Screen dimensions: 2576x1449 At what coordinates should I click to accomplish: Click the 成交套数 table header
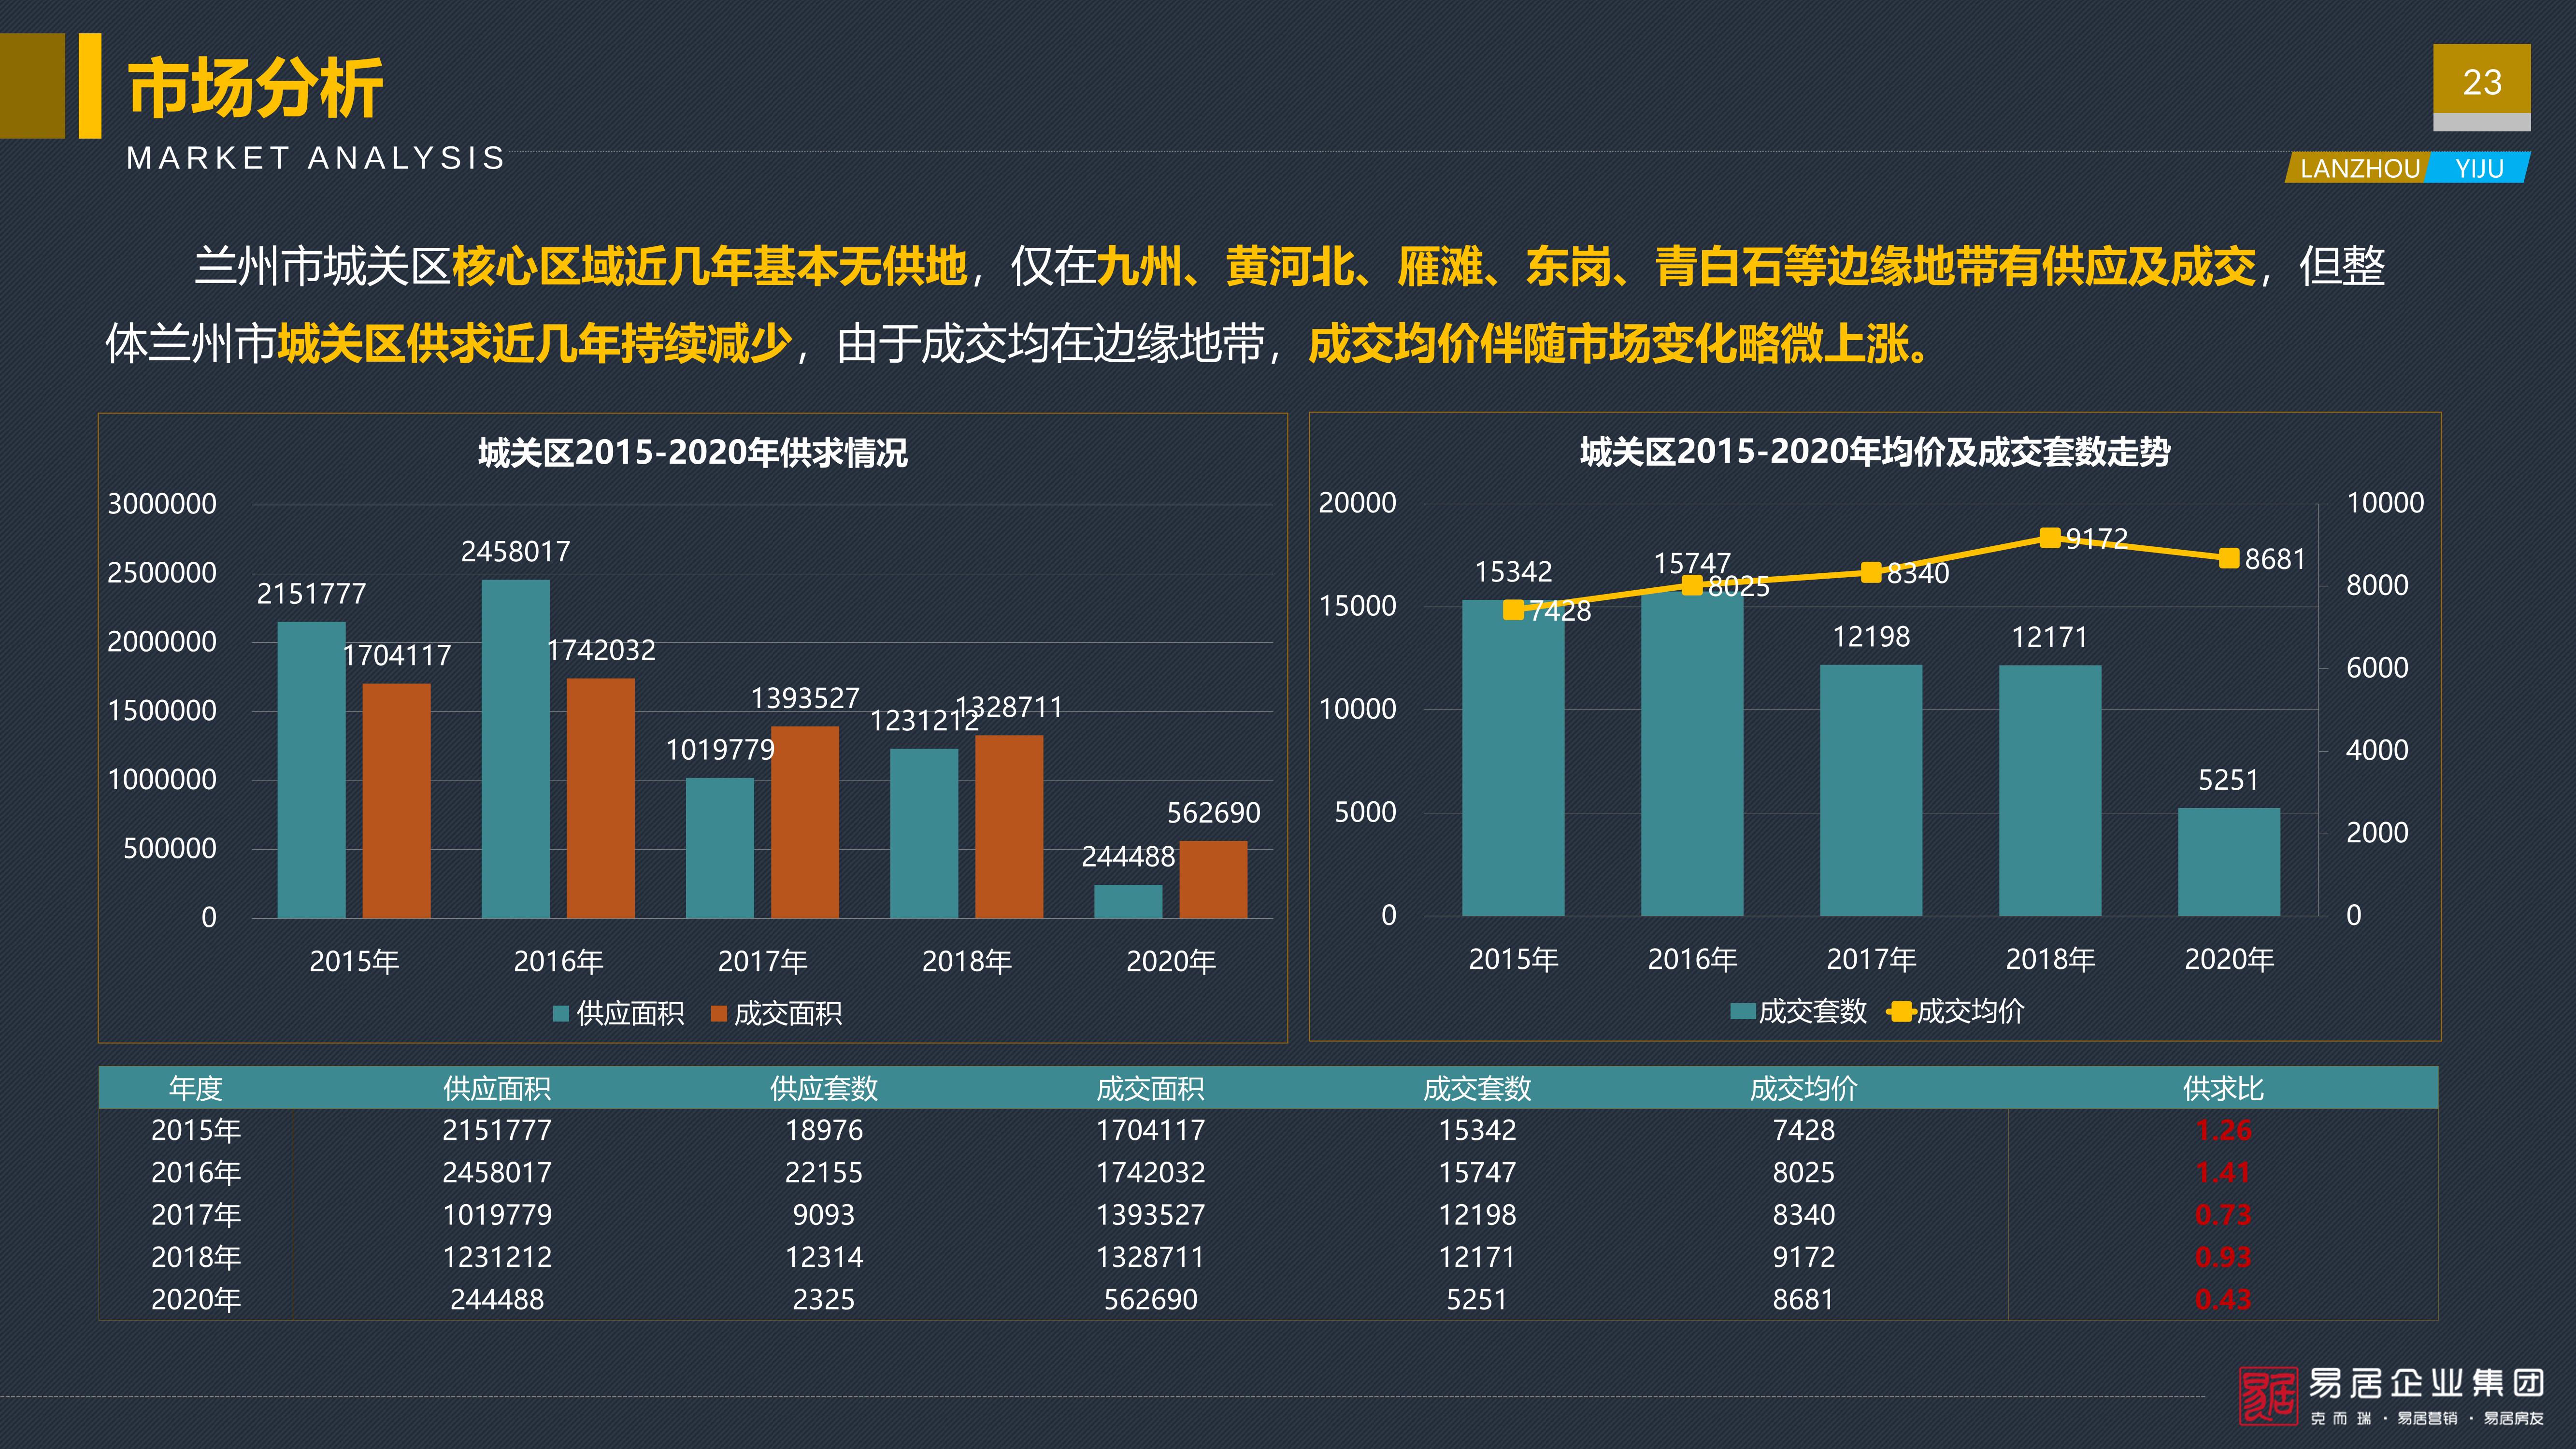(1477, 1088)
